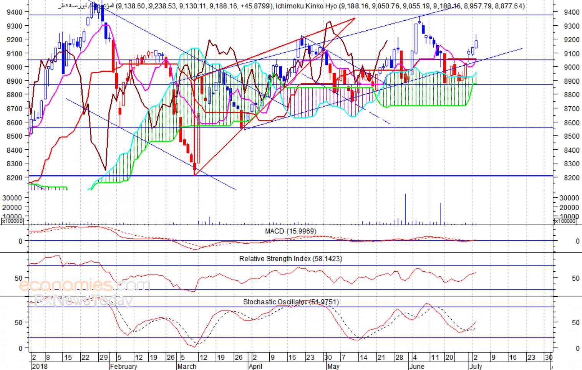
Task: Click the Stochastic Oscillator (51.9751) label
Action: [x=291, y=302]
